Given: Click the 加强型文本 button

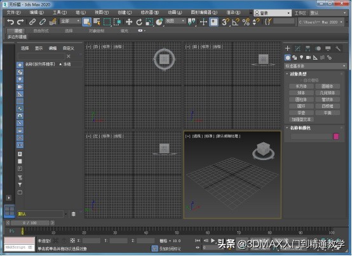Looking at the screenshot, I should point(301,119).
